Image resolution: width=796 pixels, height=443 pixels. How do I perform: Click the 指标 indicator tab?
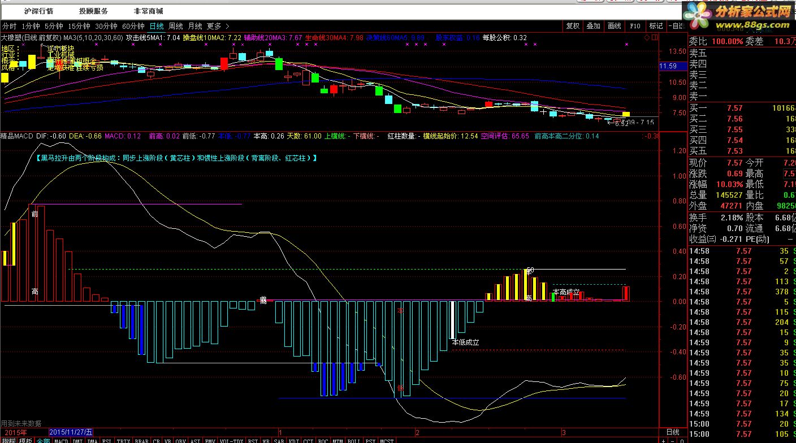[x=8, y=440]
